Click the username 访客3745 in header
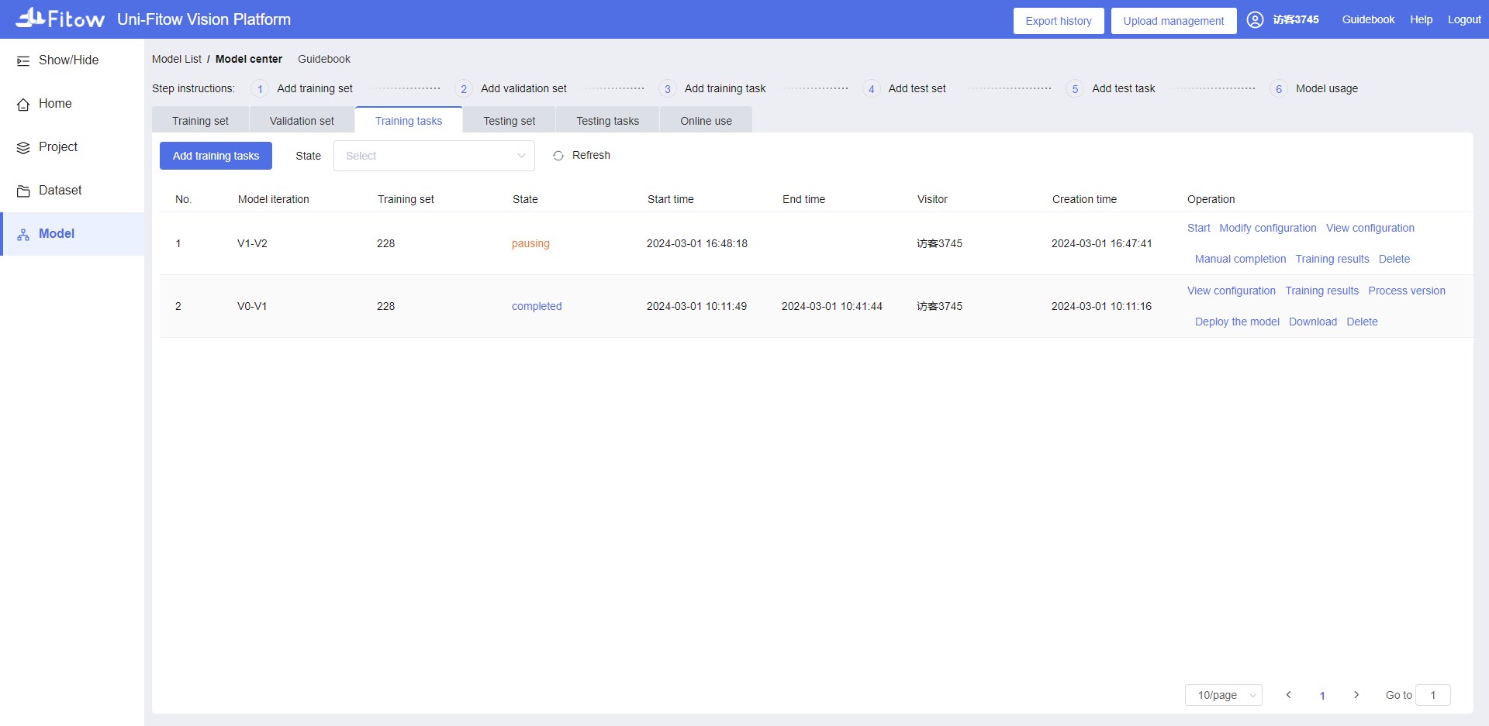 [1295, 19]
